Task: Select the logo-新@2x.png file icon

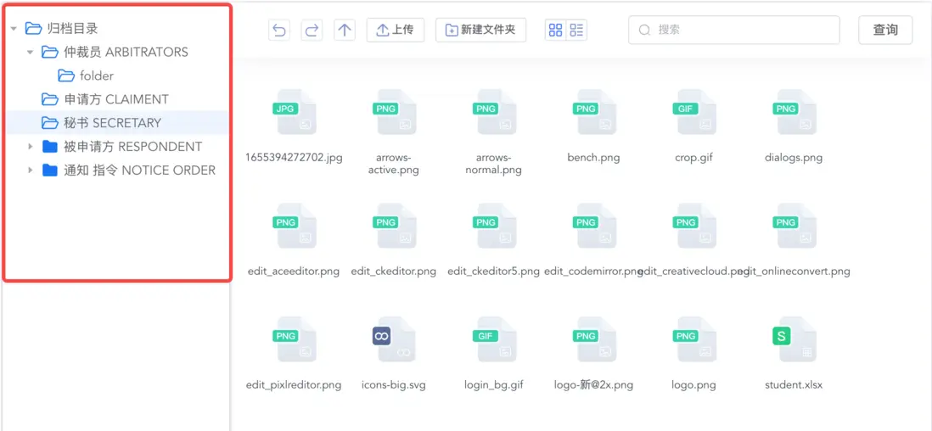Action: click(x=594, y=339)
